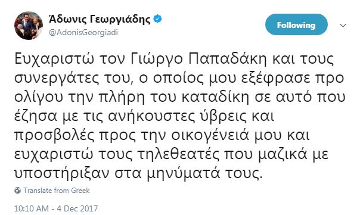Click the word υποστήριξαν in last line
Screen dimensions: 363x215
[61, 173]
